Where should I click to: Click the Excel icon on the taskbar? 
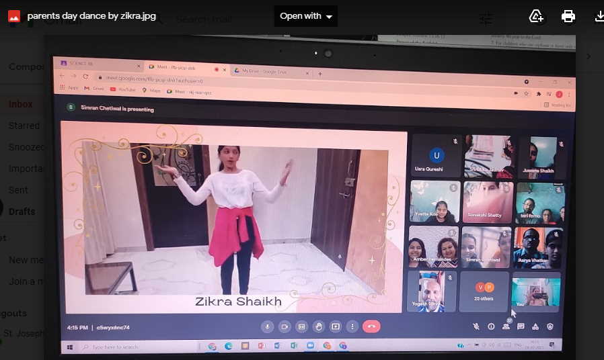click(294, 346)
